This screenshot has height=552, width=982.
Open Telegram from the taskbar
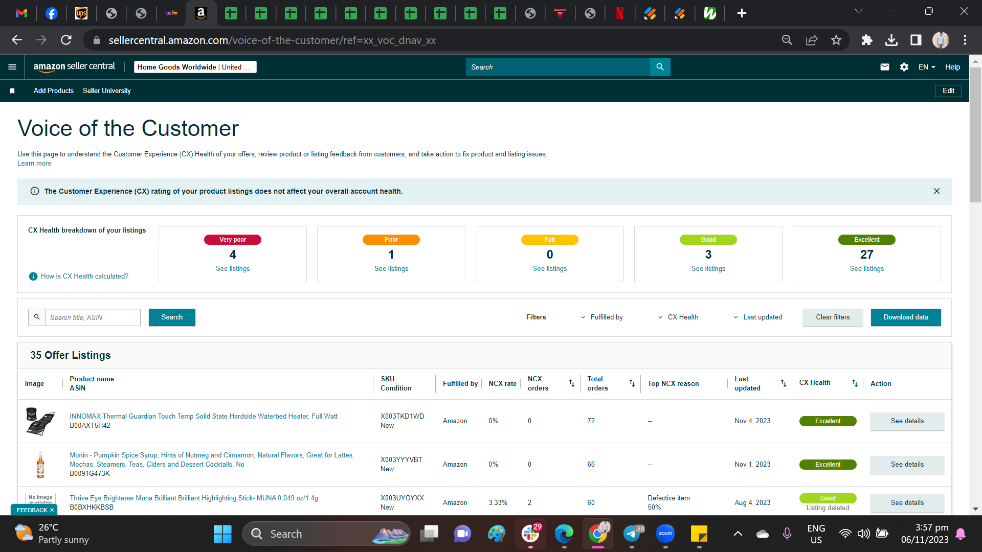click(632, 534)
